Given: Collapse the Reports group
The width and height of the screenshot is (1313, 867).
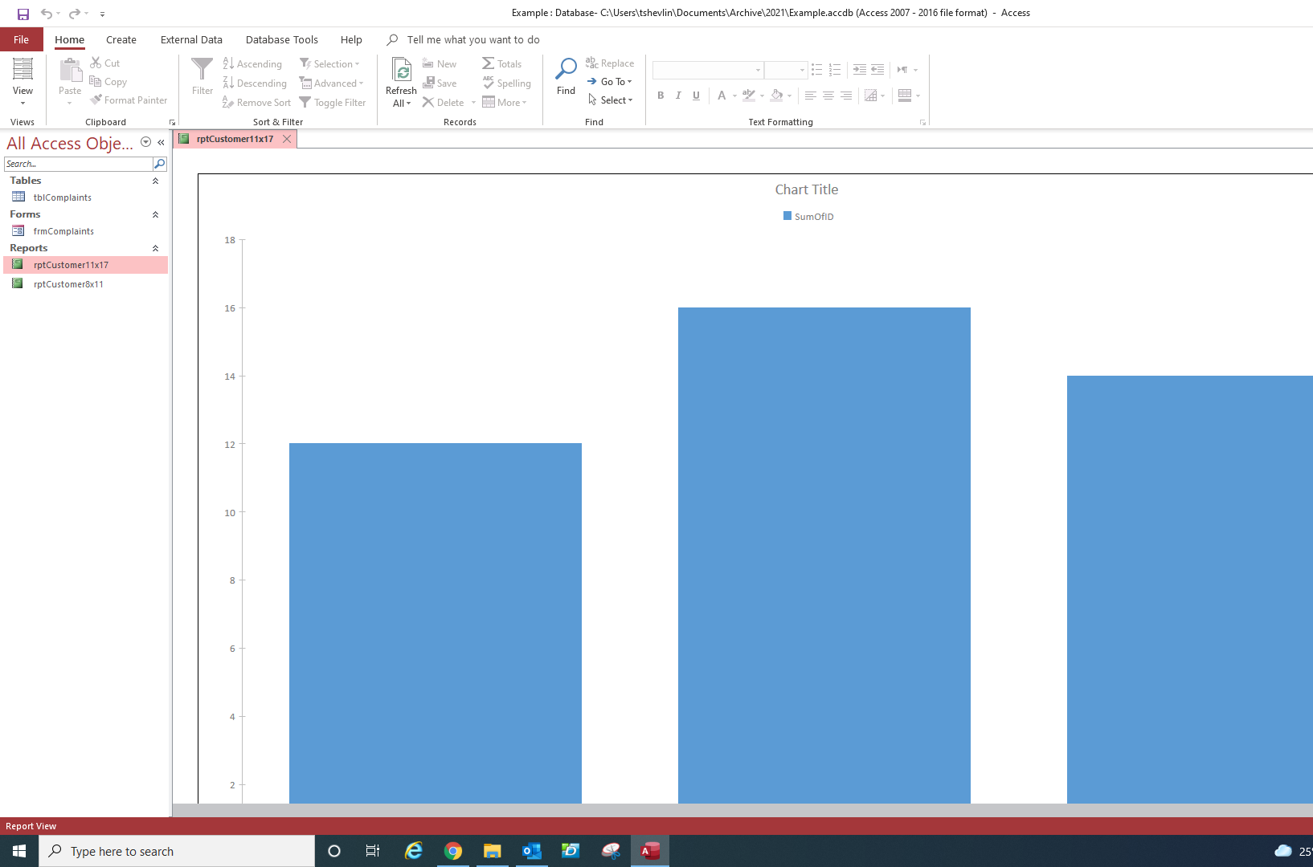Looking at the screenshot, I should pyautogui.click(x=155, y=248).
